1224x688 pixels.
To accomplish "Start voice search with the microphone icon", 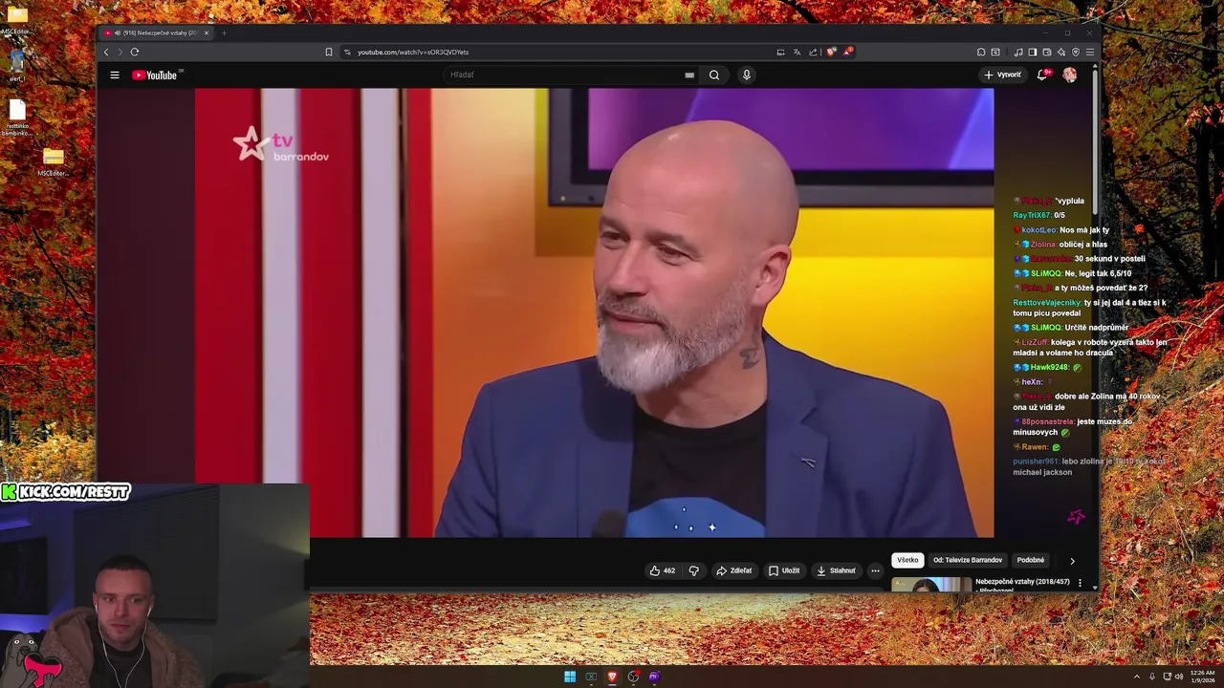I will coord(747,75).
